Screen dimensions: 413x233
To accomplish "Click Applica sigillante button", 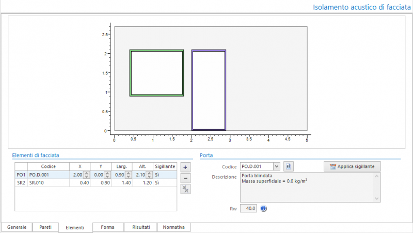I will [352, 166].
